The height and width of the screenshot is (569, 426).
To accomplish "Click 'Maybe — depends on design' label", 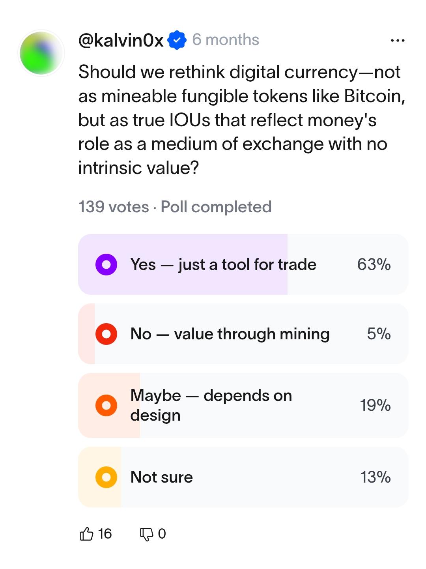I will 211,405.
